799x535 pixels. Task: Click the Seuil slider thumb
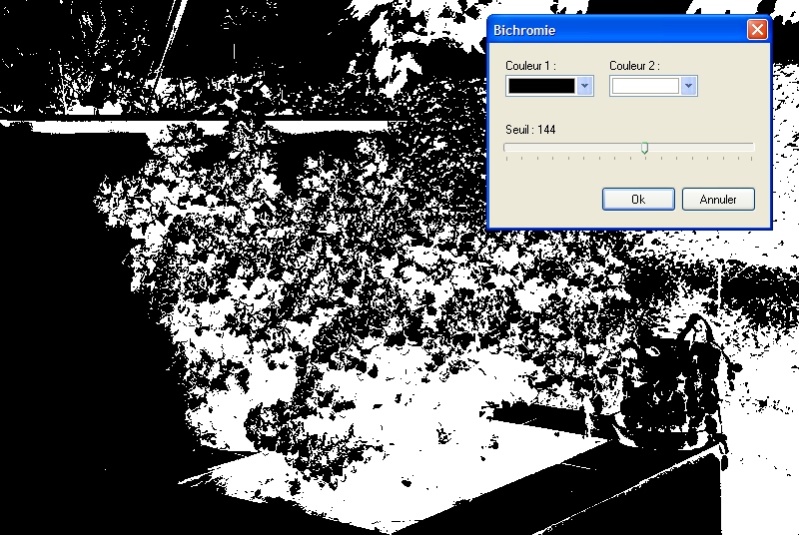[644, 148]
